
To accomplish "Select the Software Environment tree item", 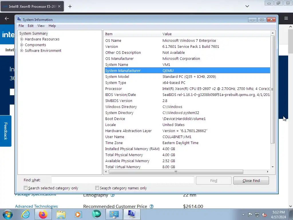I will pyautogui.click(x=43, y=50).
